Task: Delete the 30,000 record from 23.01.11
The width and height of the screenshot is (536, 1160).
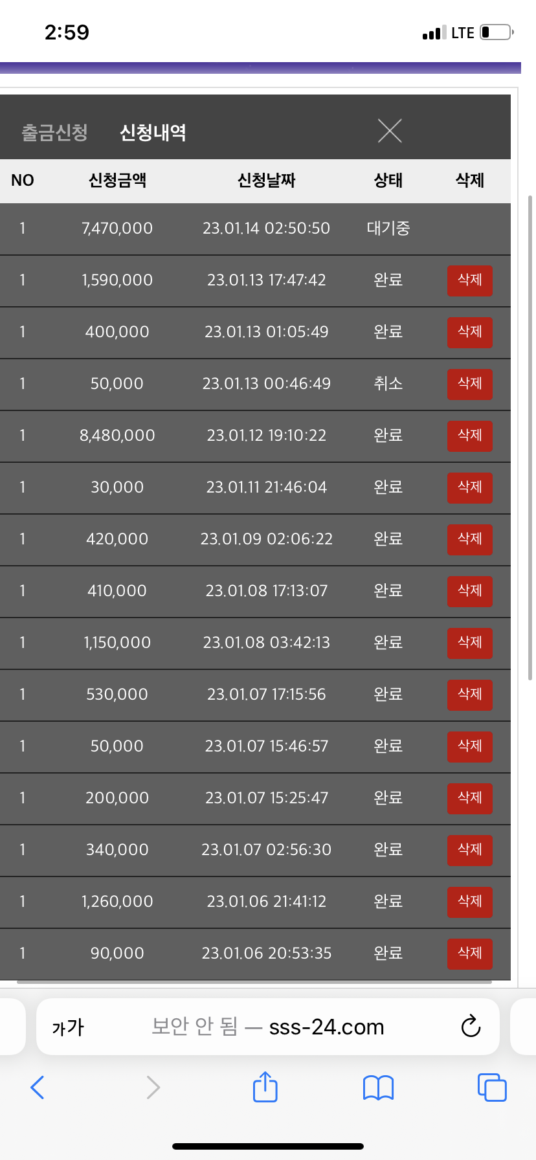Action: coord(470,487)
